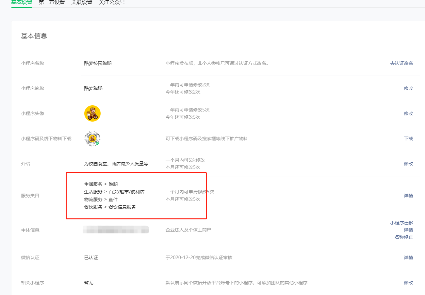Open 详情 for 服务类目 categories
Image resolution: width=425 pixels, height=295 pixels.
pyautogui.click(x=409, y=196)
